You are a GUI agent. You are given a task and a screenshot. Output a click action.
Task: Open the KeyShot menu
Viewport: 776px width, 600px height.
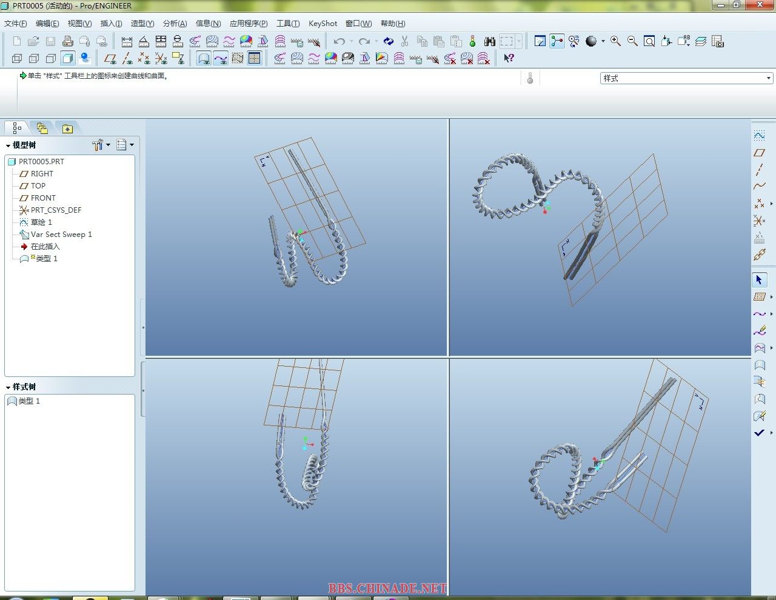coord(323,24)
